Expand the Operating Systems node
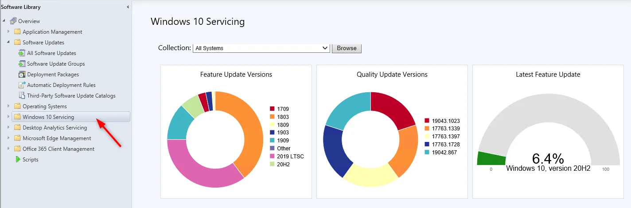This screenshot has width=631, height=208. pos(8,106)
